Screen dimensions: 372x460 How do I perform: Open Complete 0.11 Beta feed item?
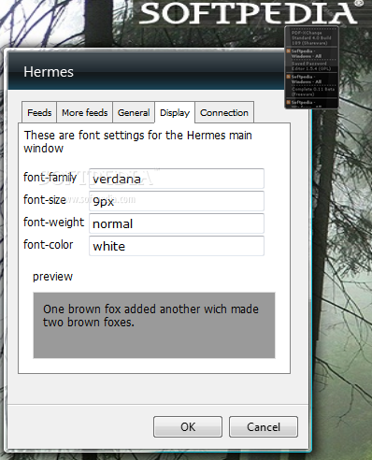[313, 92]
